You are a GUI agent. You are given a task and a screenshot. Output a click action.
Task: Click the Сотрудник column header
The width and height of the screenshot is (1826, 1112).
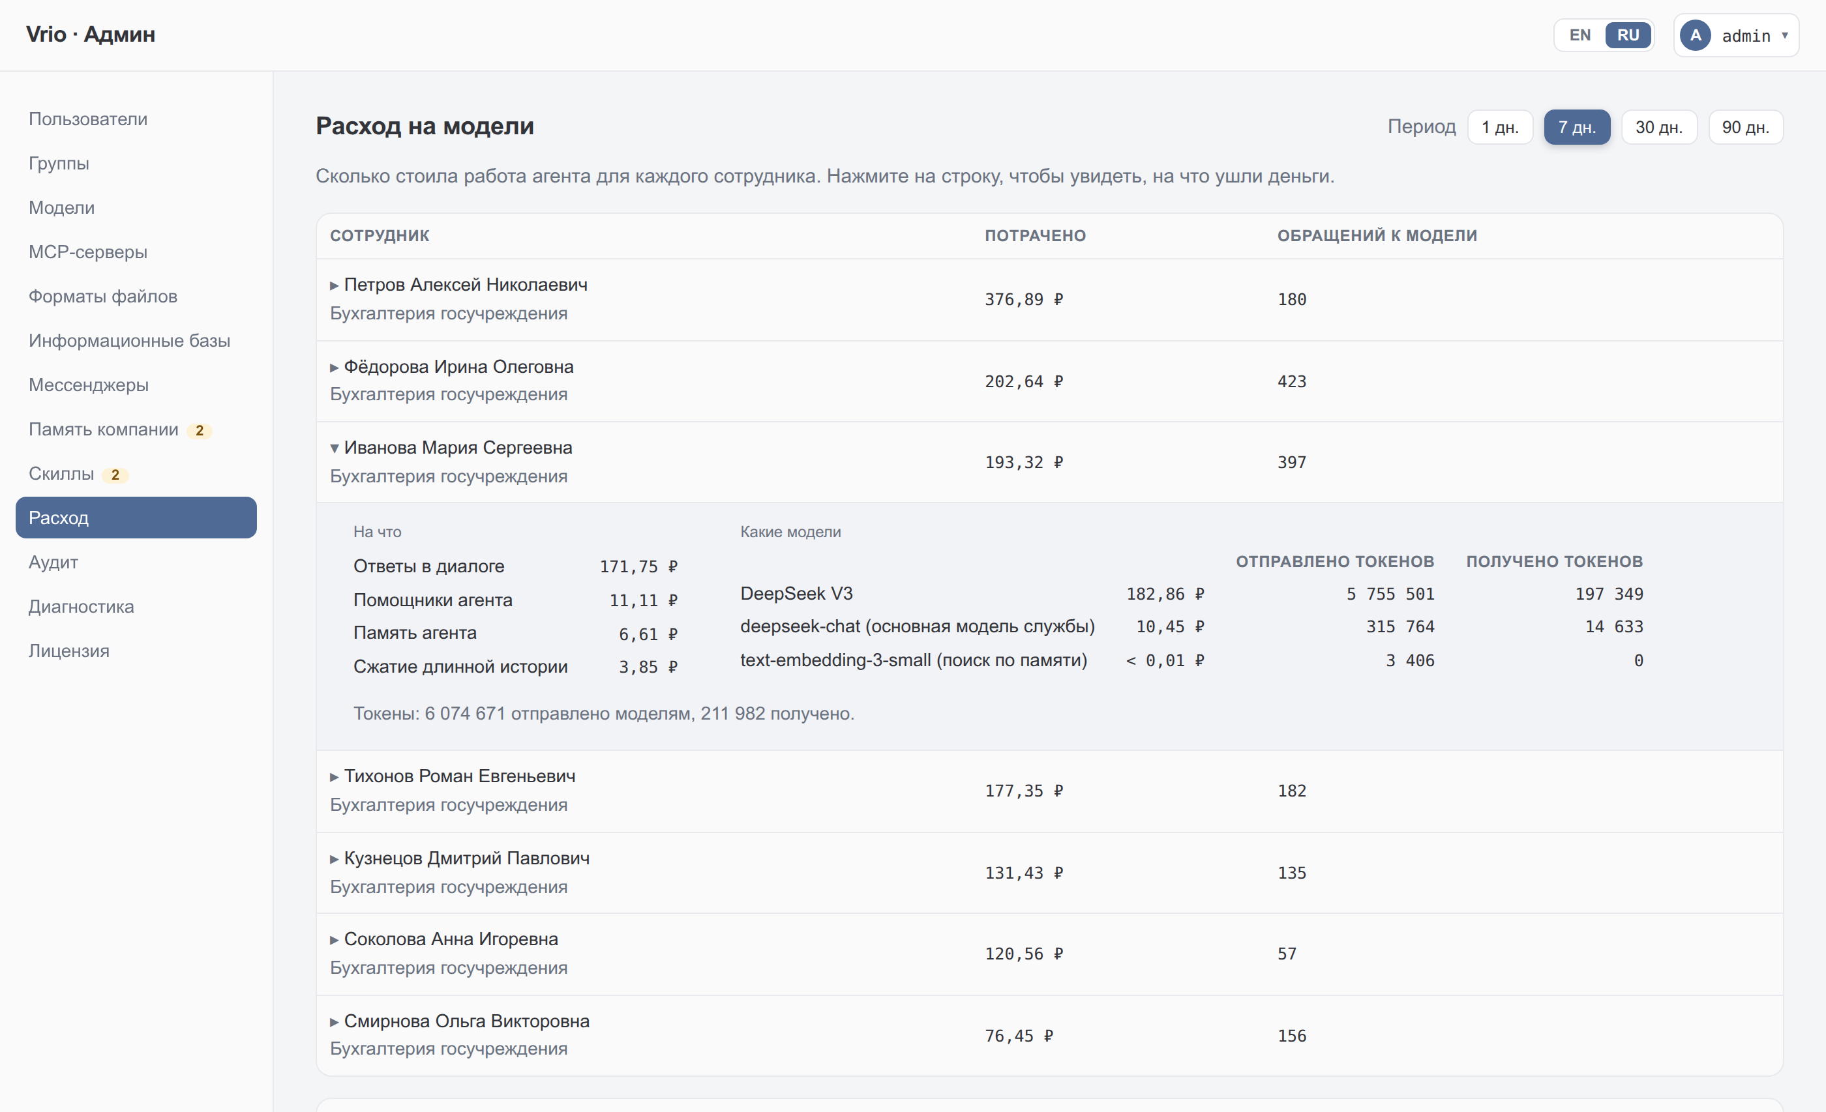click(x=380, y=235)
